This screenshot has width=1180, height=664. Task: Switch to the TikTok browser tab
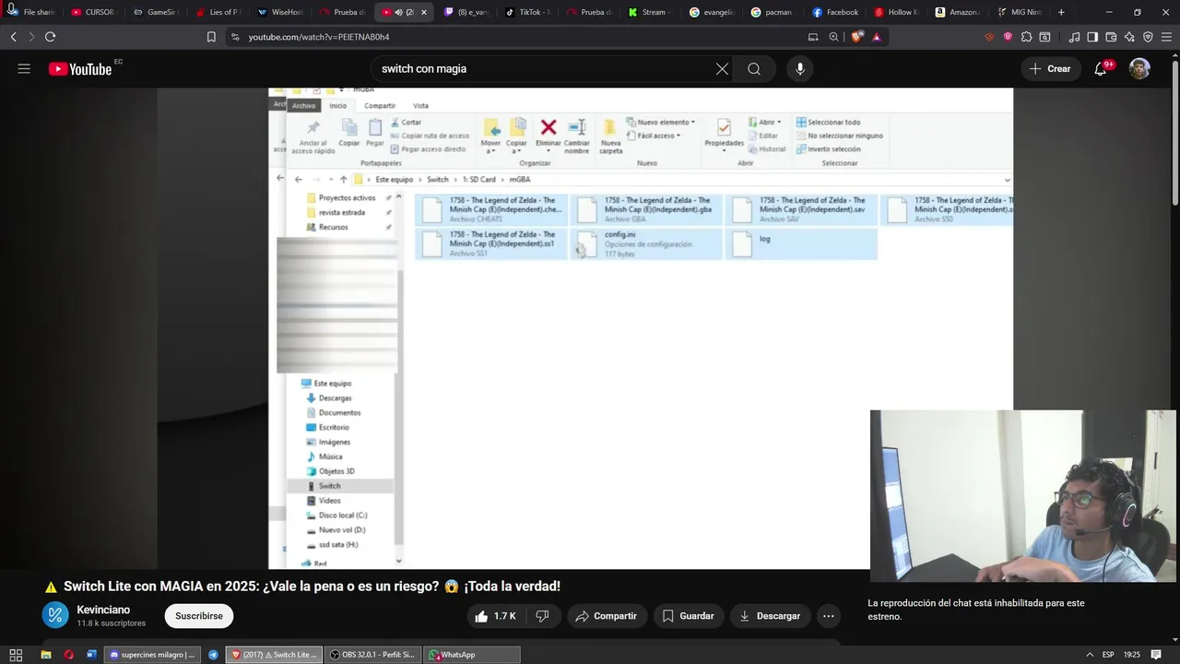coord(528,12)
